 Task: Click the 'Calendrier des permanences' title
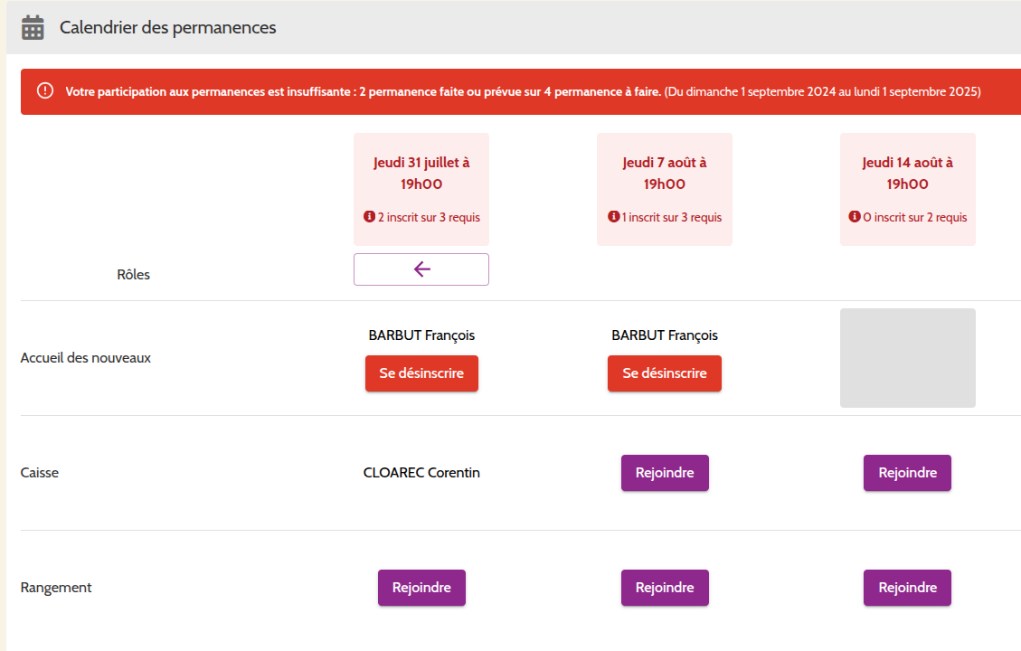point(168,28)
